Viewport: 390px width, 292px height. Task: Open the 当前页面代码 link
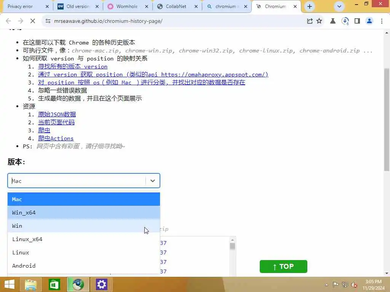pyautogui.click(x=56, y=122)
